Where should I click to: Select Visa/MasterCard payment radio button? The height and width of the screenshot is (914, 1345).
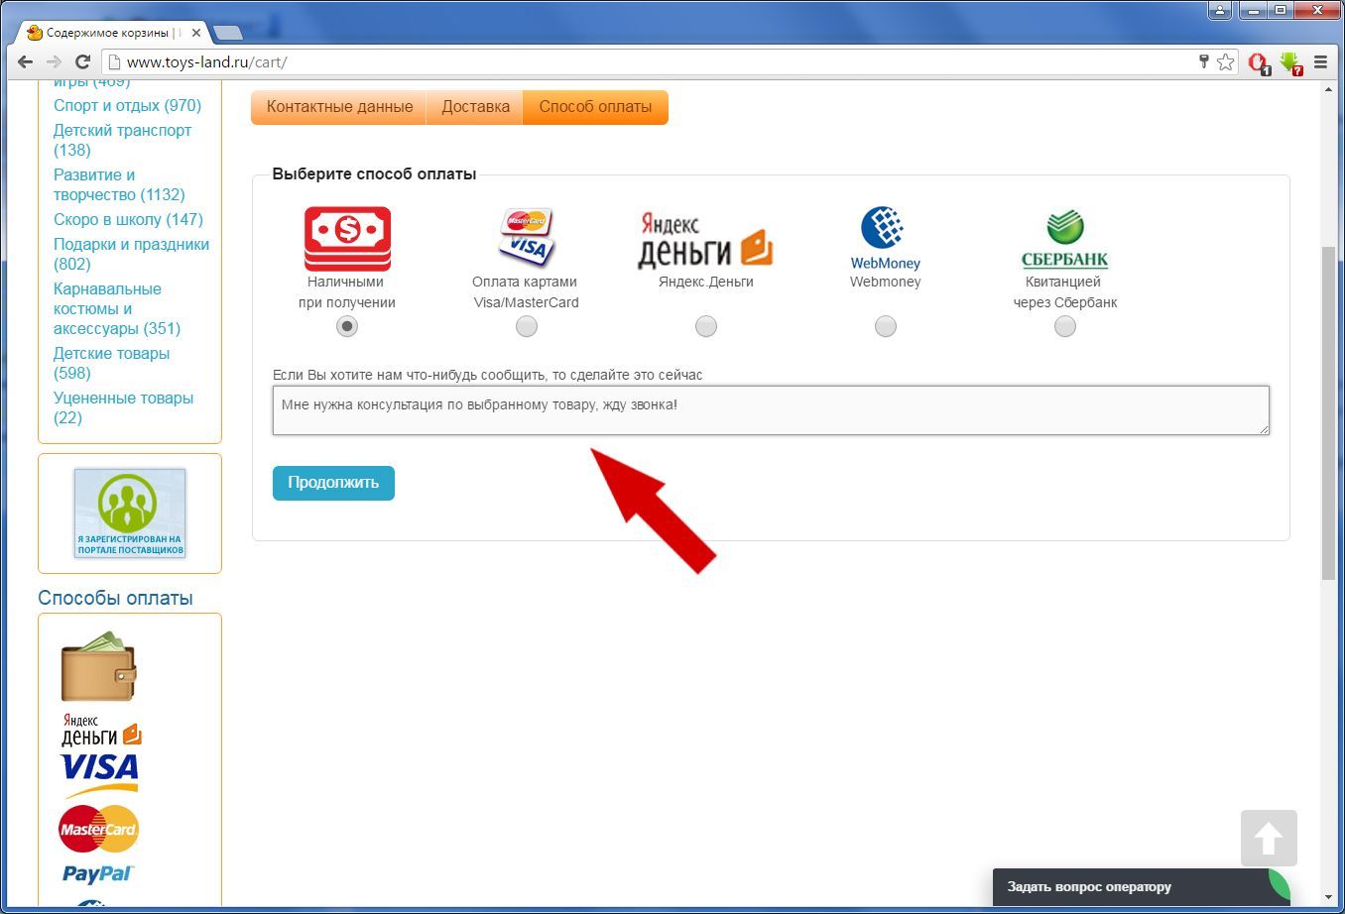point(527,326)
